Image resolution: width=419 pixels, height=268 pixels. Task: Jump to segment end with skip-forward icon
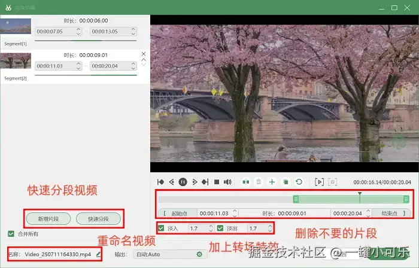[x=205, y=182]
